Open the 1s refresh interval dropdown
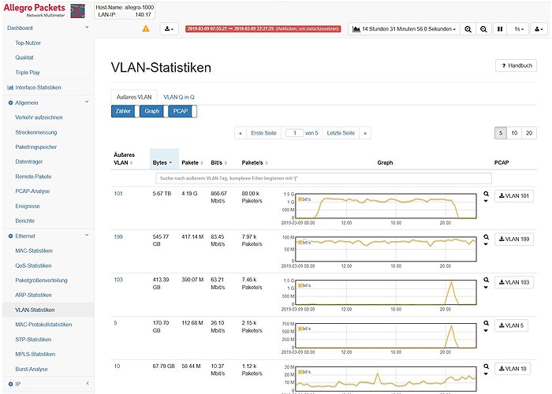The image size is (552, 394). click(x=519, y=29)
